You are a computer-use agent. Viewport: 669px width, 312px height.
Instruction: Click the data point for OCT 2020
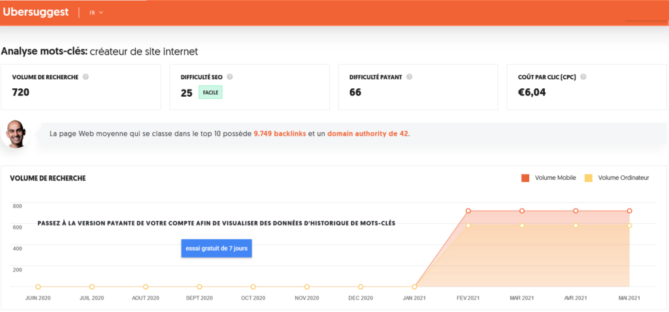(253, 286)
